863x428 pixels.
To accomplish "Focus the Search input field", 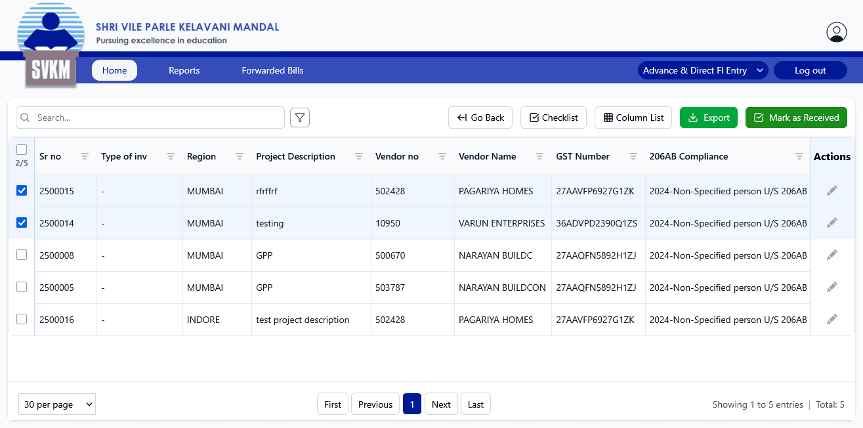I will [150, 118].
